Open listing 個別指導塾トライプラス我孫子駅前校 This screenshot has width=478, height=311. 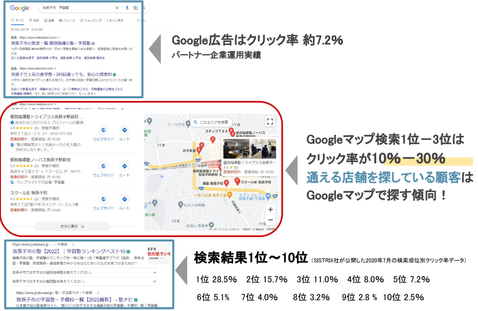(47, 116)
